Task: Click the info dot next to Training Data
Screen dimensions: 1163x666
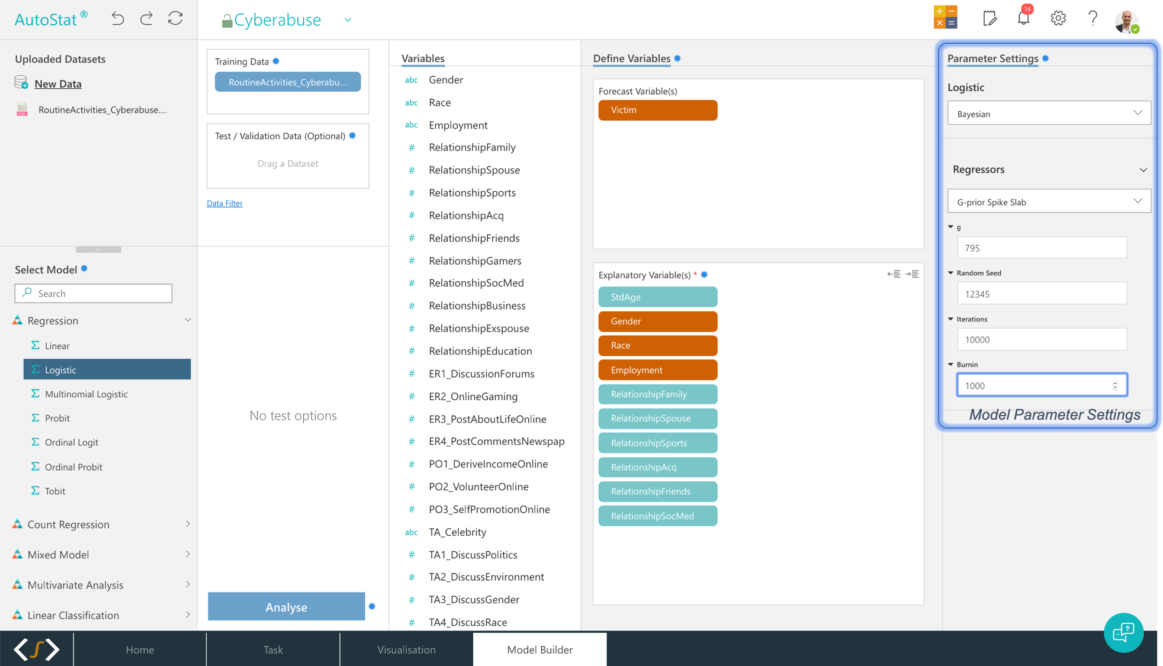Action: [x=276, y=61]
